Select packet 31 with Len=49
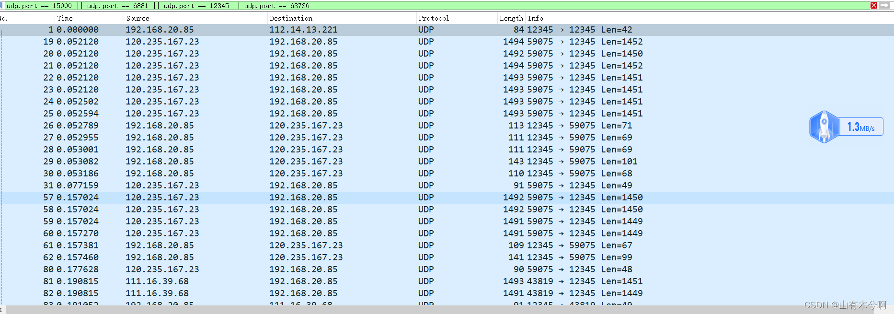The height and width of the screenshot is (314, 894). click(x=447, y=186)
